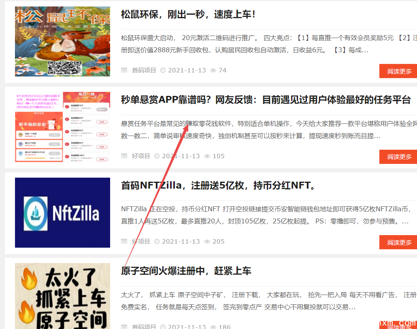Click category list icon beside 秒单悬赏's 好项目
Viewport: 417px width, 329px height.
(x=124, y=156)
